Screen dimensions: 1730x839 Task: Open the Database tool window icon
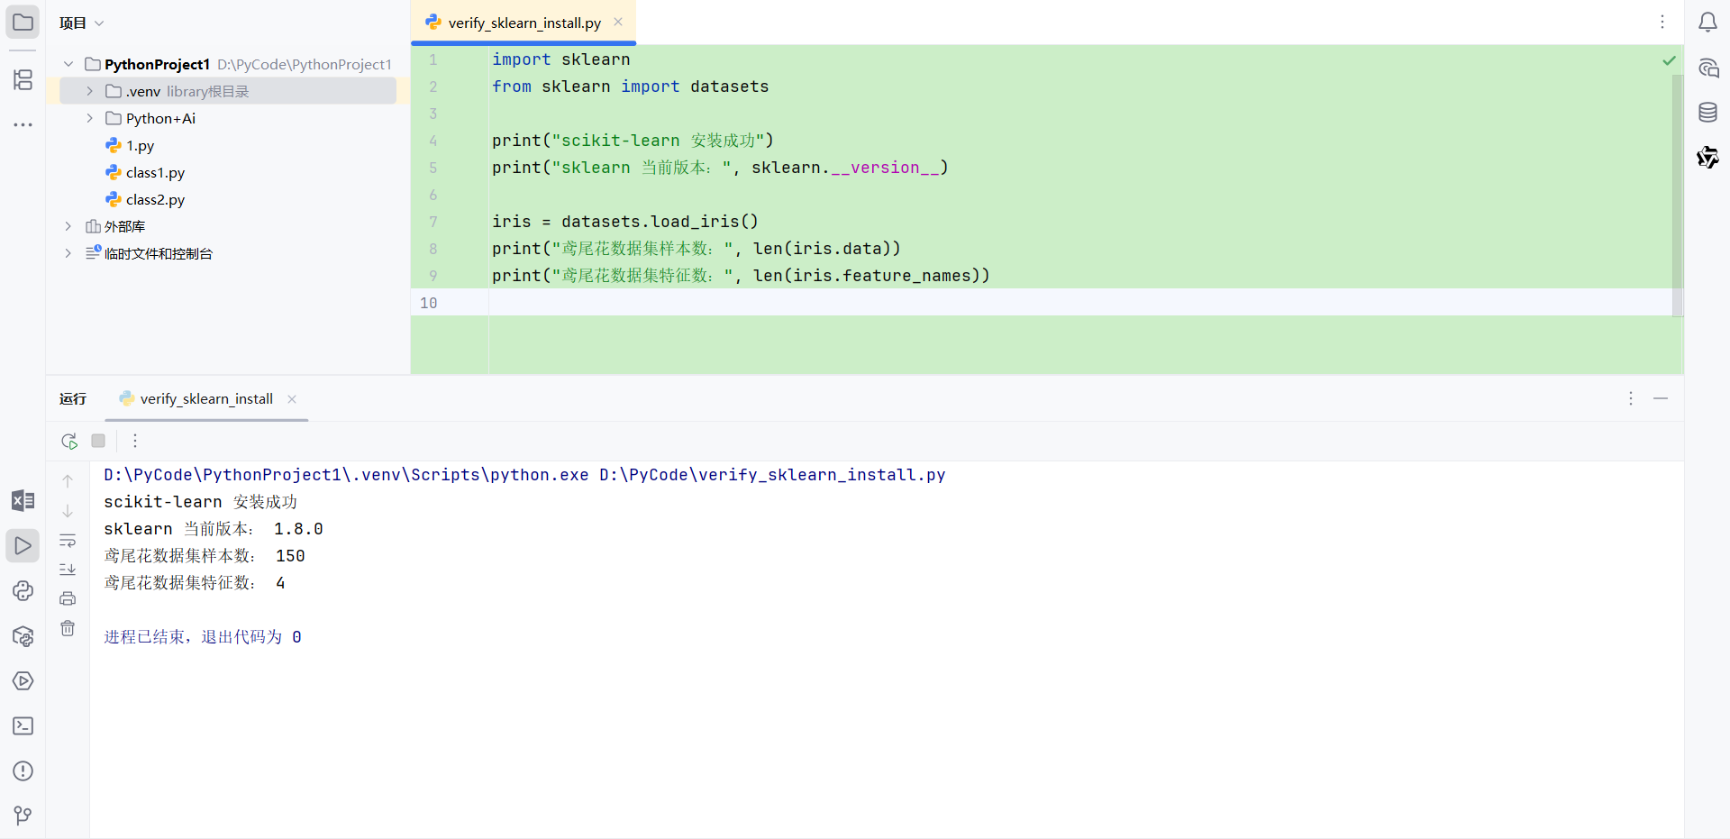pyautogui.click(x=1707, y=113)
